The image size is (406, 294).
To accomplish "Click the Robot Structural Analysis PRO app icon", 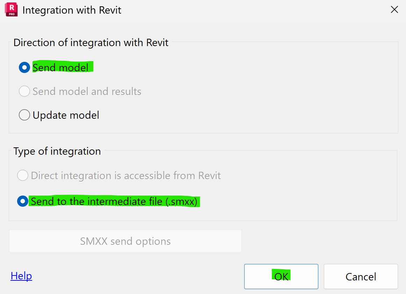I will click(11, 9).
